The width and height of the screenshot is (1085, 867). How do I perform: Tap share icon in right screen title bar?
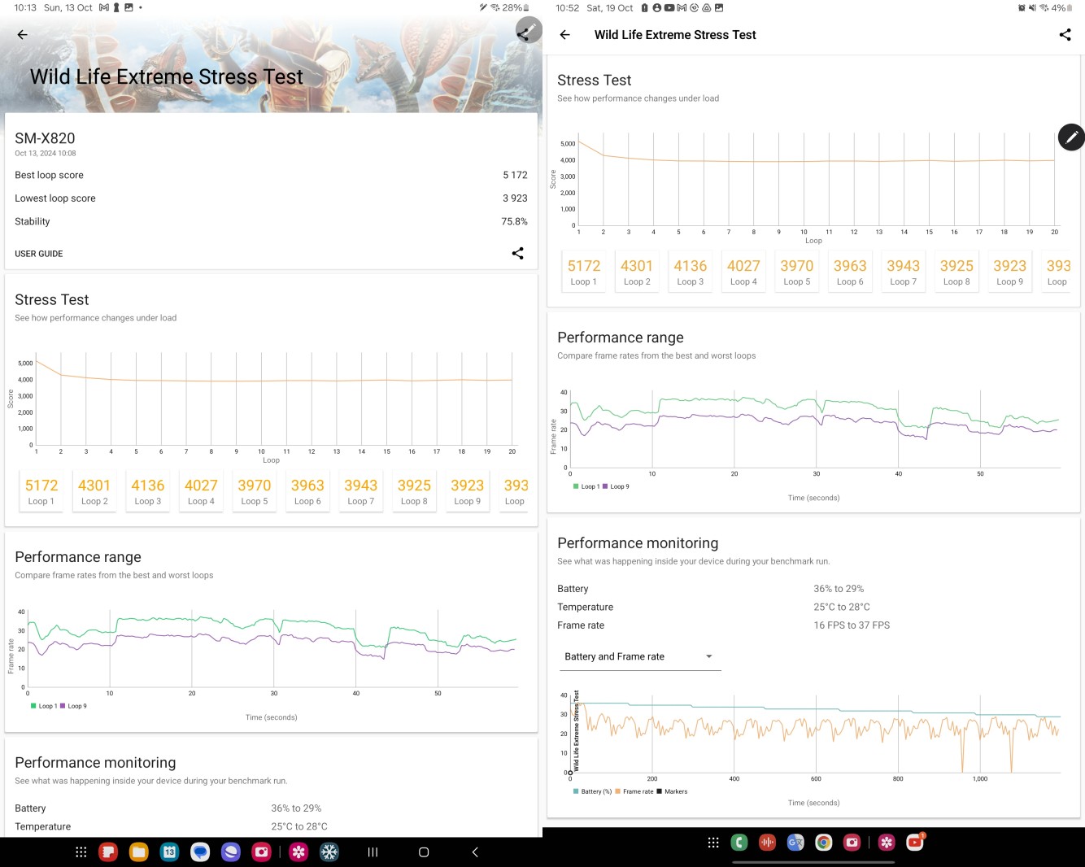[x=1065, y=35]
